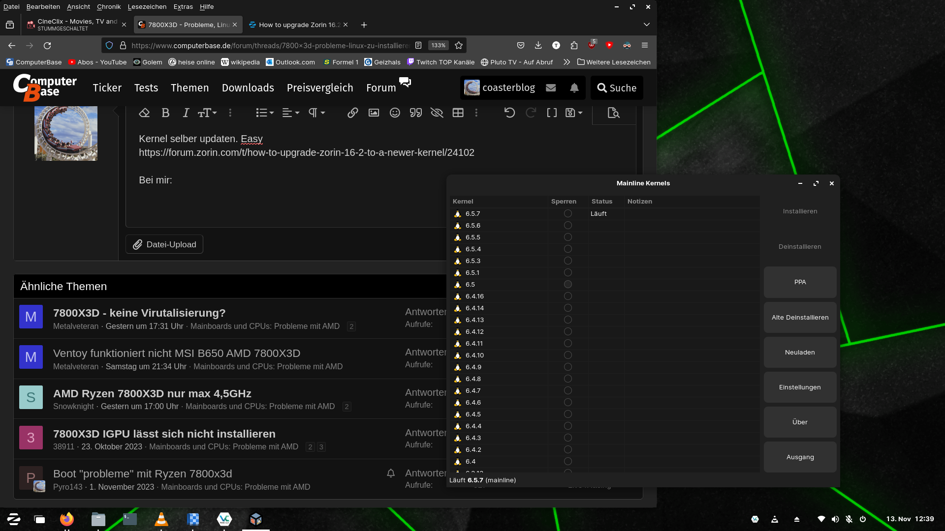Open the list formatting dropdown
The image size is (945, 531).
click(265, 113)
